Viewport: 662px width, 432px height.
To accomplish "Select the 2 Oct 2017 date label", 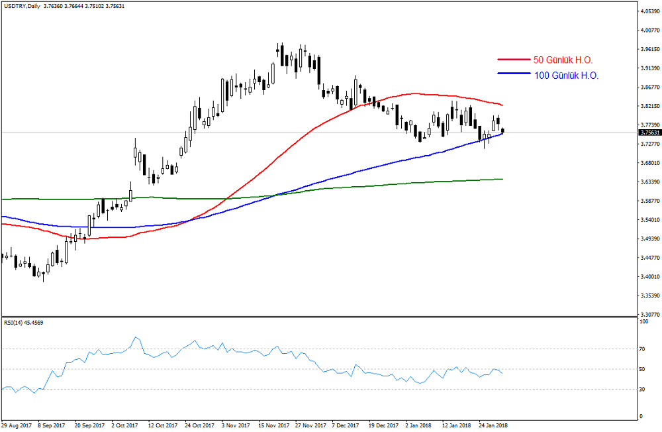I will pyautogui.click(x=125, y=425).
